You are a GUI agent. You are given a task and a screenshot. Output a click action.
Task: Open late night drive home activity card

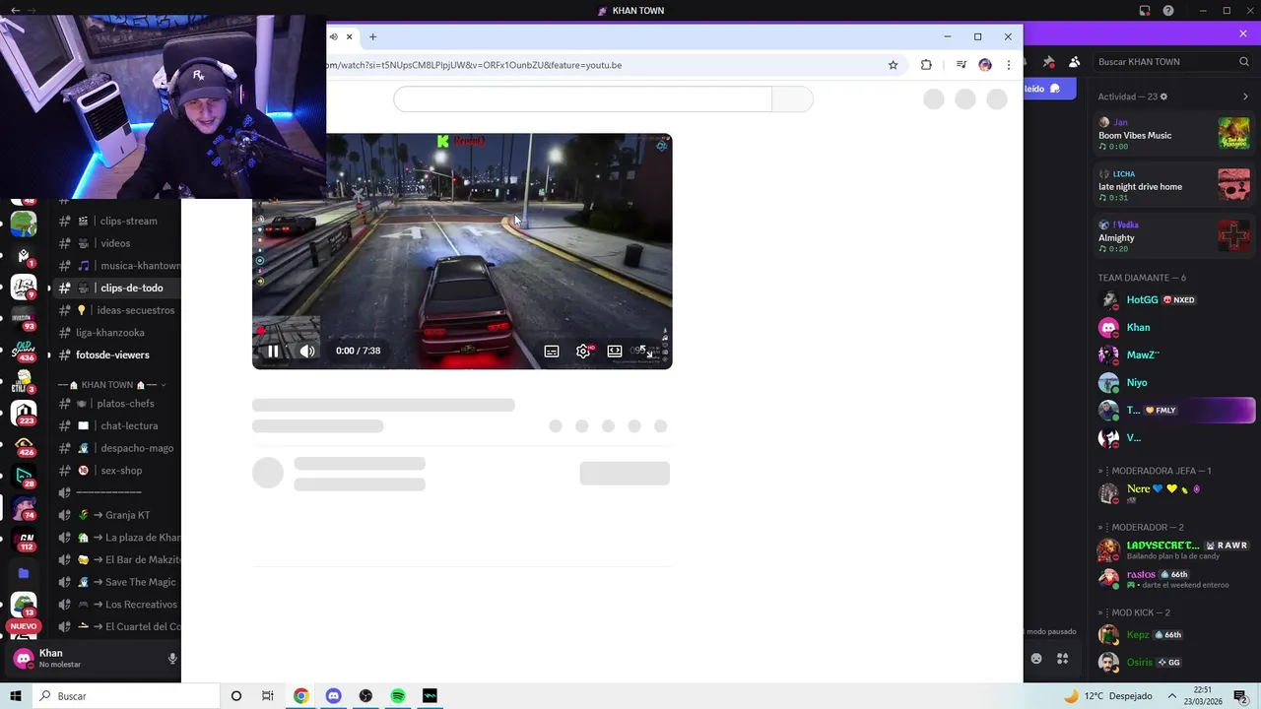click(1174, 185)
